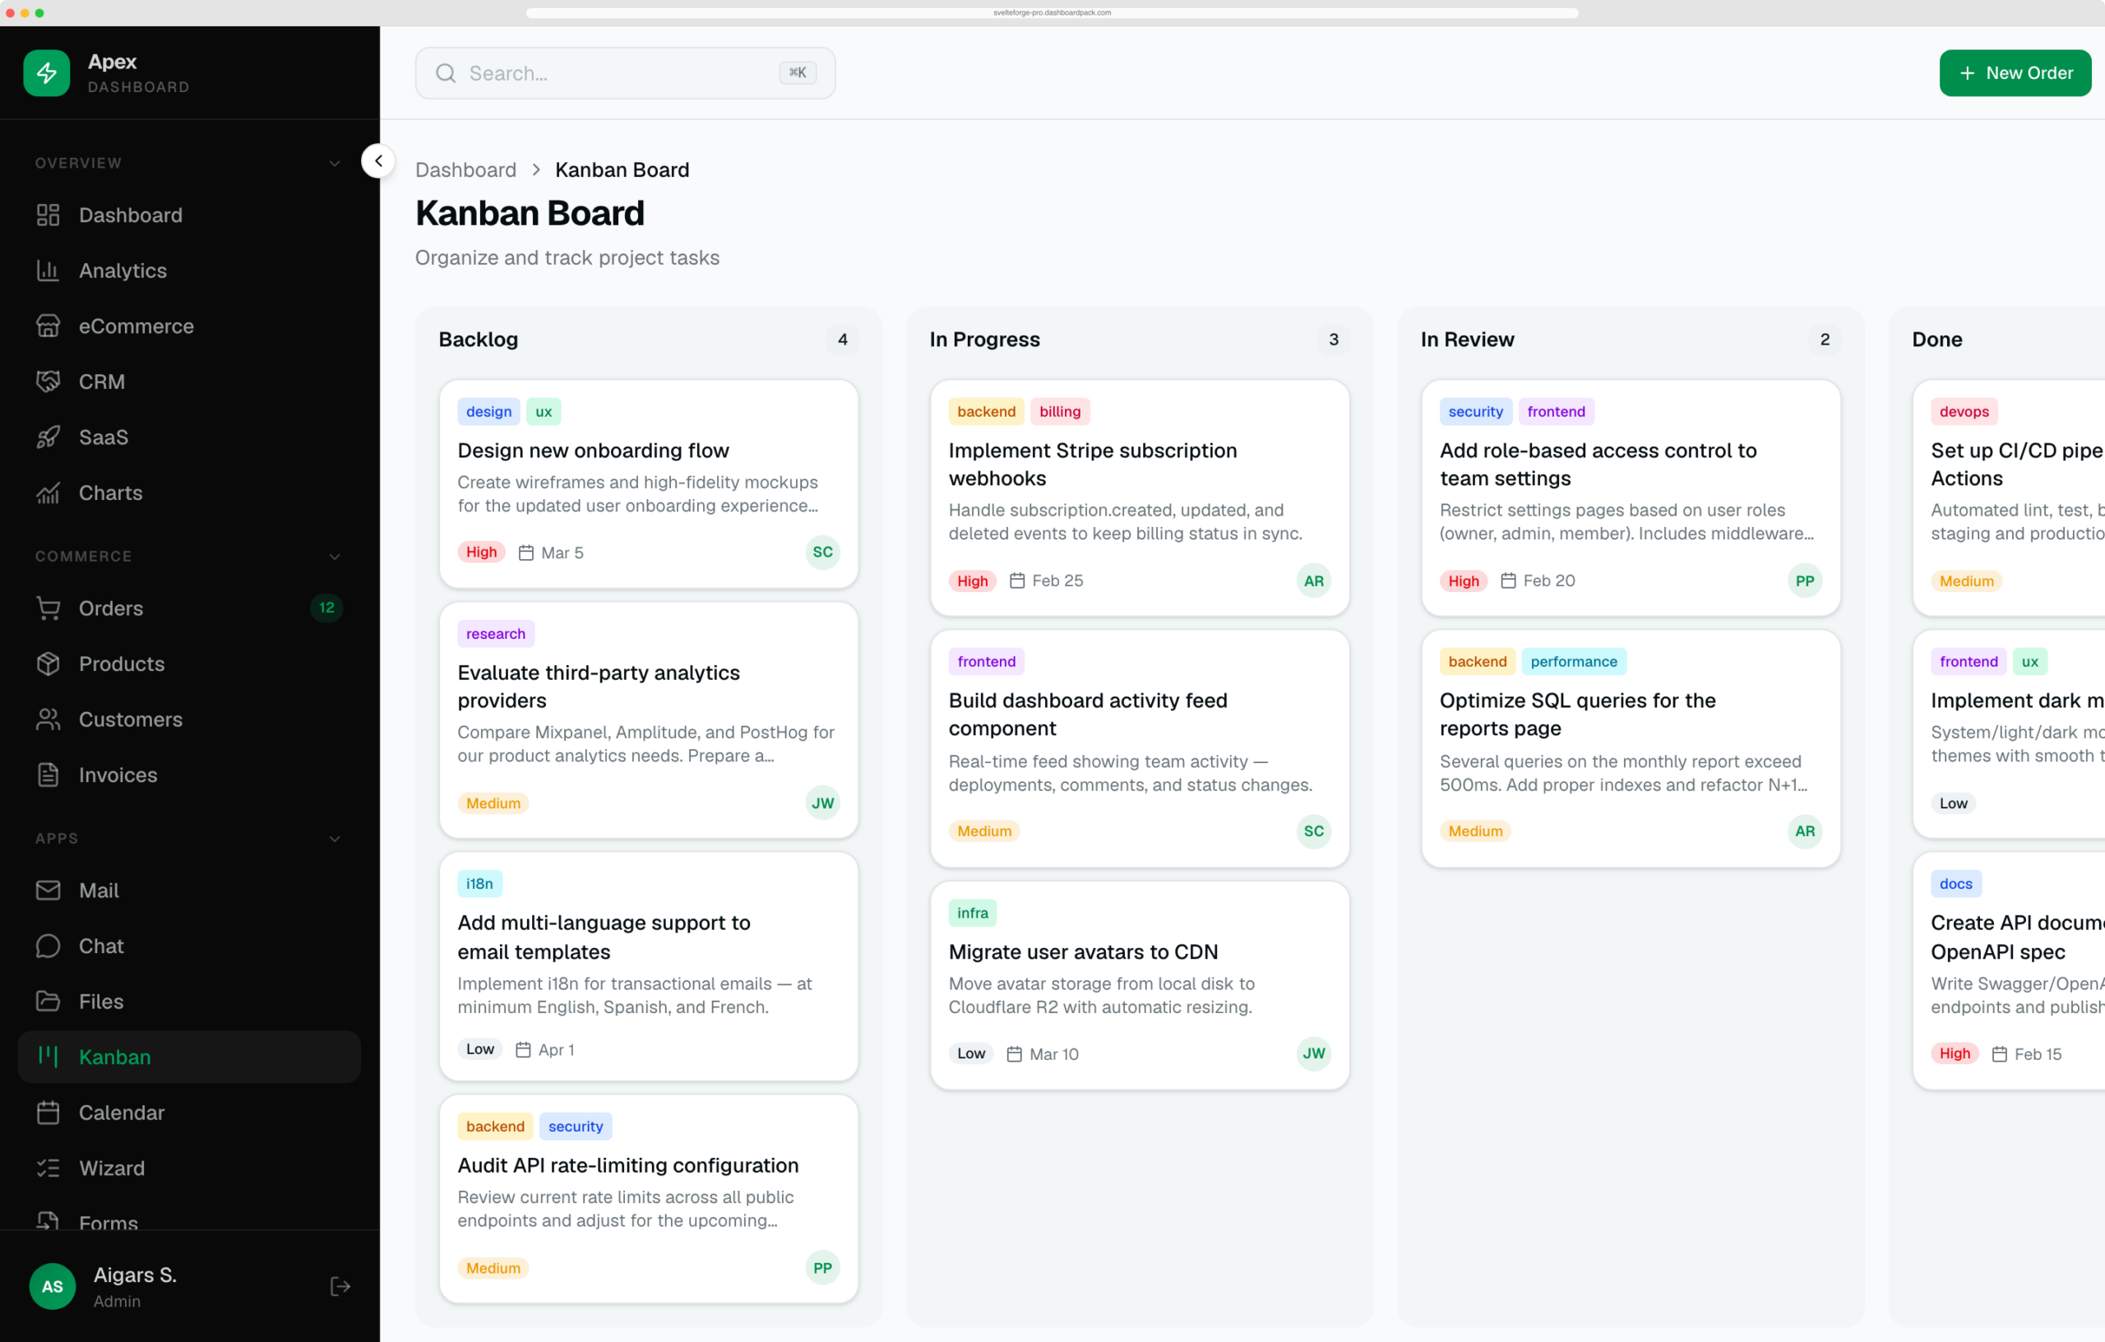Open Add role-based access control card
The height and width of the screenshot is (1342, 2105).
point(1631,497)
